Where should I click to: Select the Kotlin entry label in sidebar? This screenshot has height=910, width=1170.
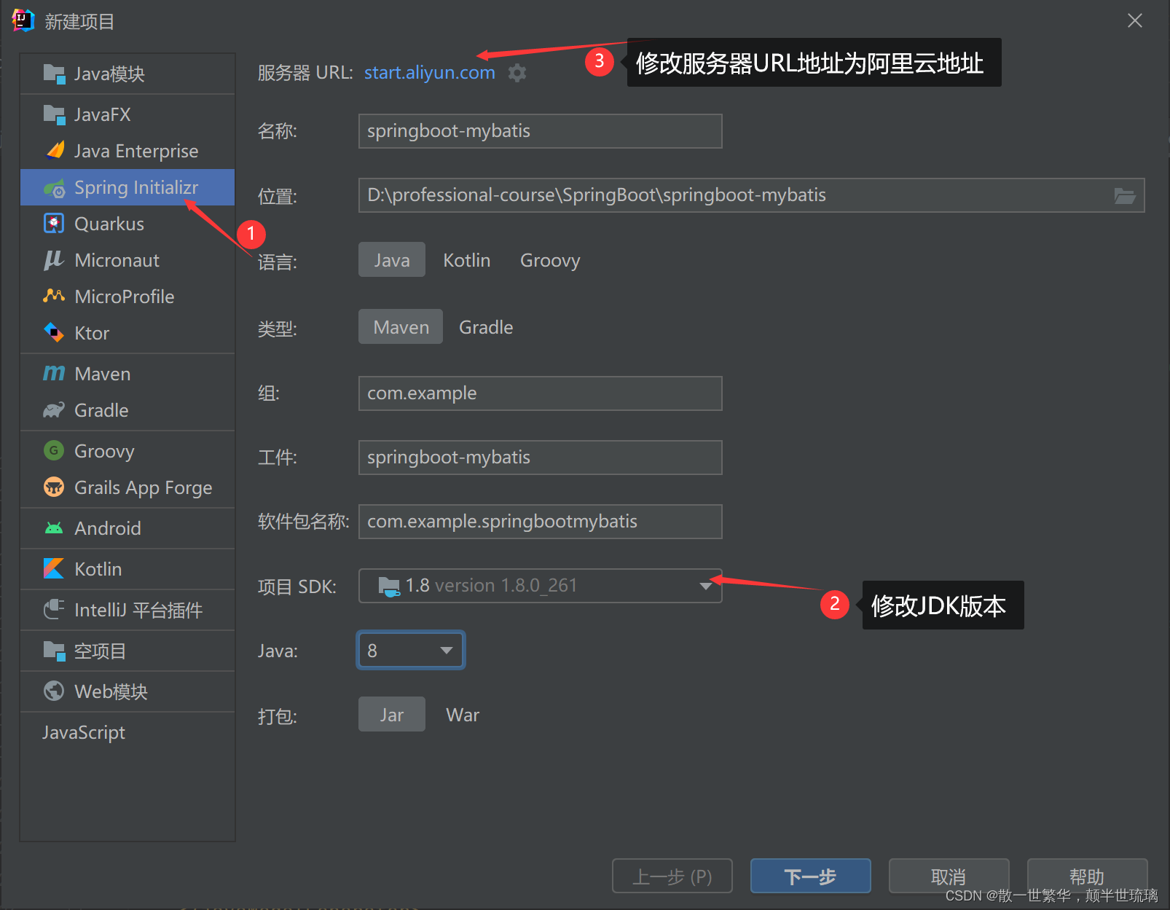pos(98,569)
